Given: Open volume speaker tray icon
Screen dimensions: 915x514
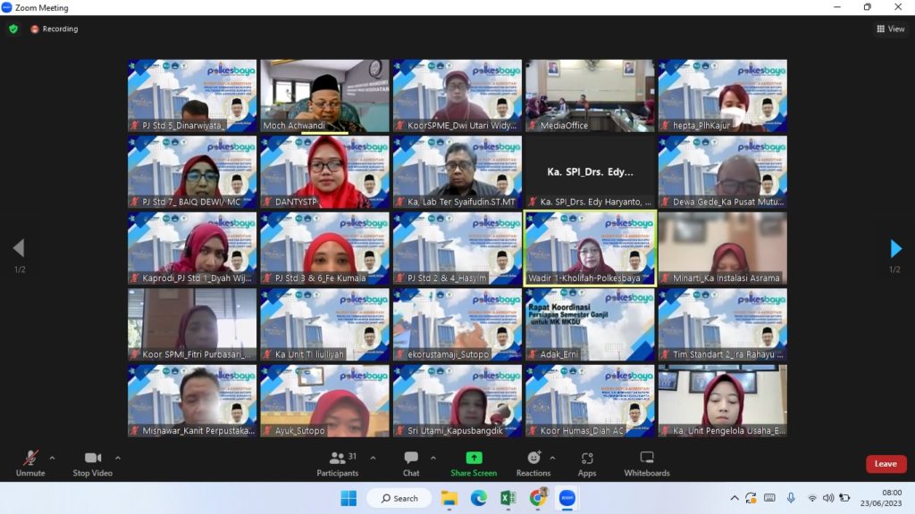Looking at the screenshot, I should (828, 498).
